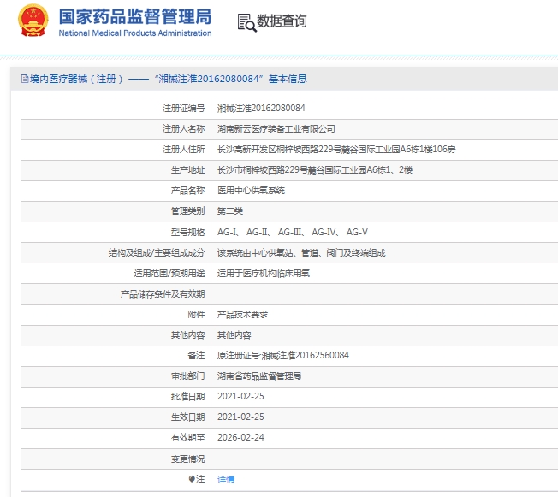Click the 结构及组成/主要组成成分 label

pos(157,252)
